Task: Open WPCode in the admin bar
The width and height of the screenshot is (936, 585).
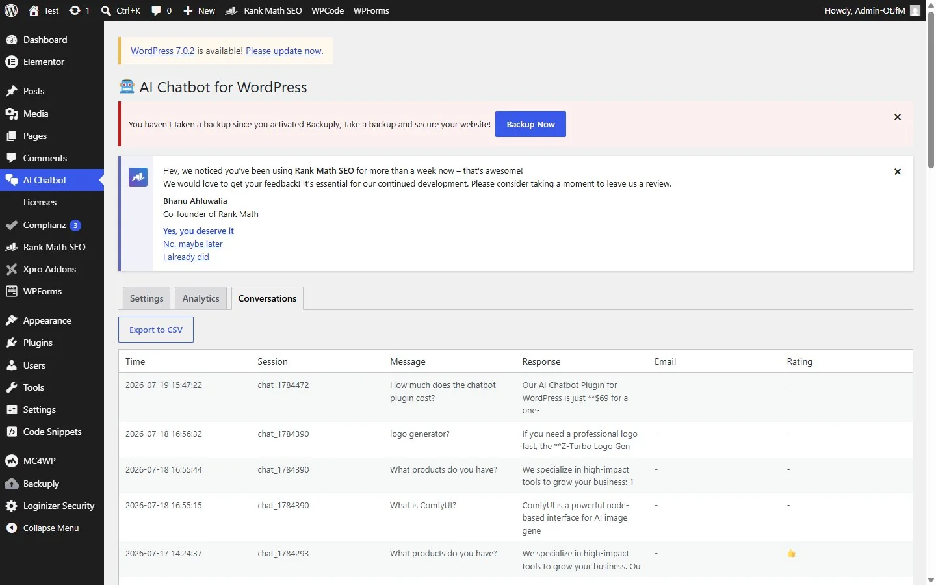Action: coord(328,10)
